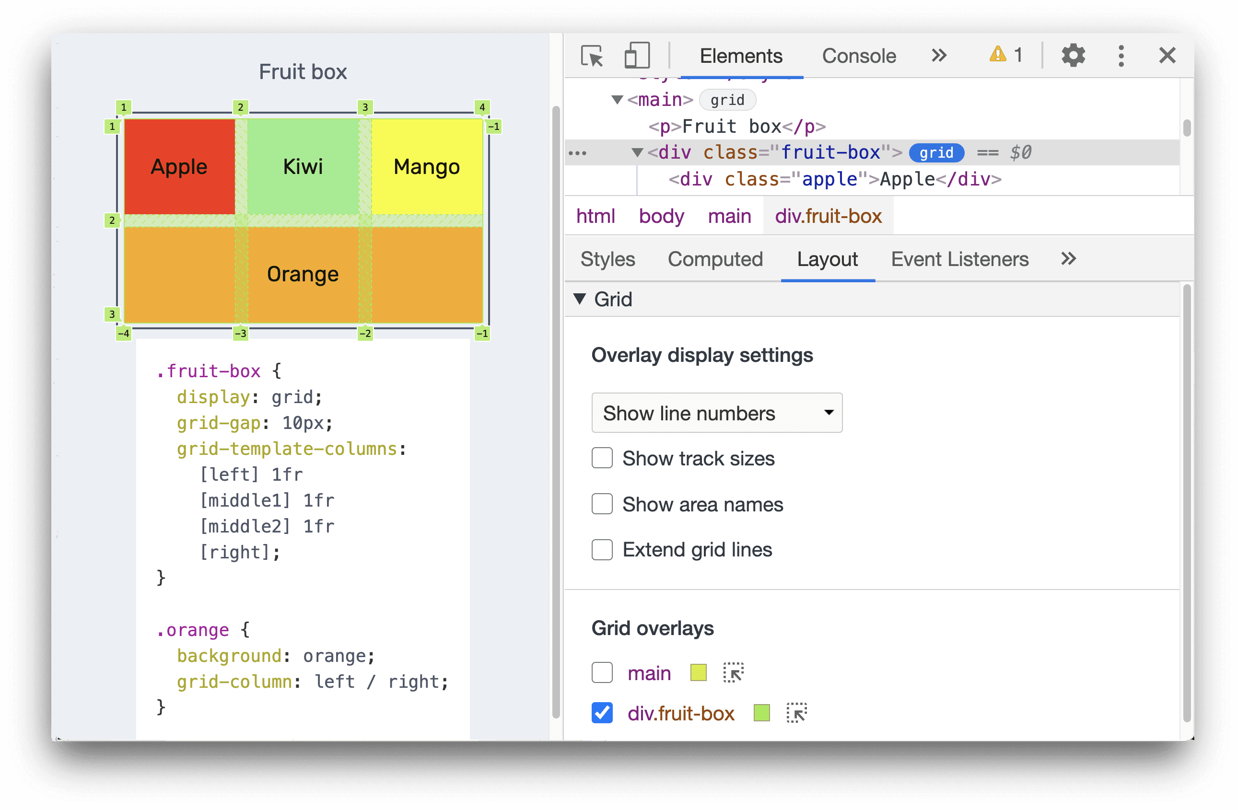The image size is (1238, 810).
Task: Click the apple div tree item
Action: click(814, 179)
